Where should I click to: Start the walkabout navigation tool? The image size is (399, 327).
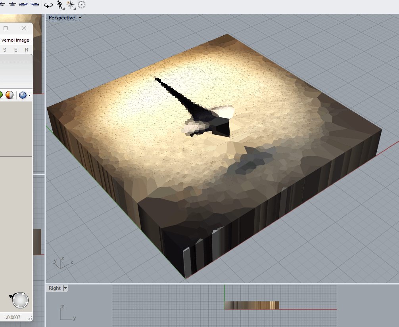coord(60,5)
